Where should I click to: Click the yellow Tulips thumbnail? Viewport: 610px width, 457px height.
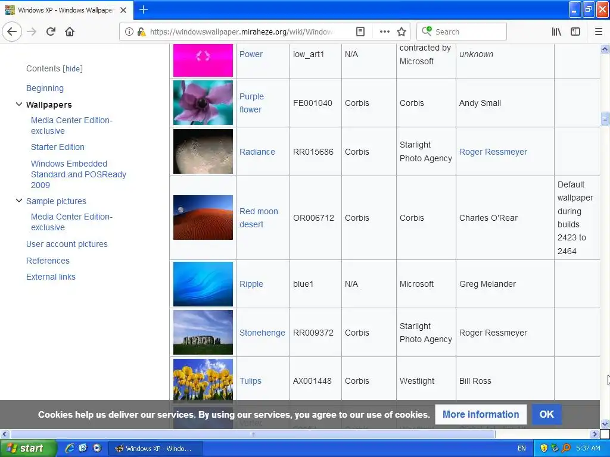point(203,379)
